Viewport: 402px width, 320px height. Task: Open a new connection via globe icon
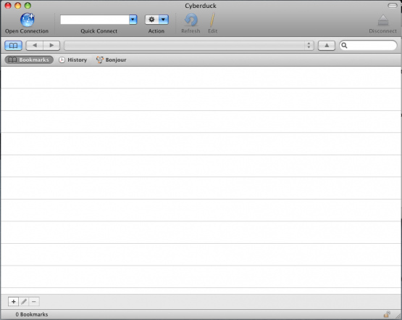click(28, 20)
